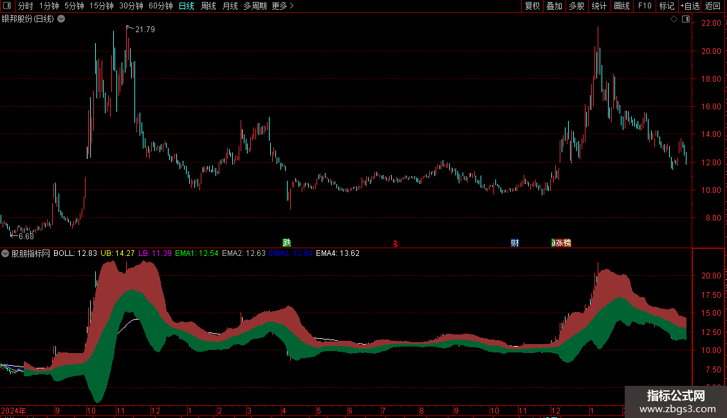727x418 pixels.
Task: Select the 5分钟 period tab
Action: pos(74,6)
